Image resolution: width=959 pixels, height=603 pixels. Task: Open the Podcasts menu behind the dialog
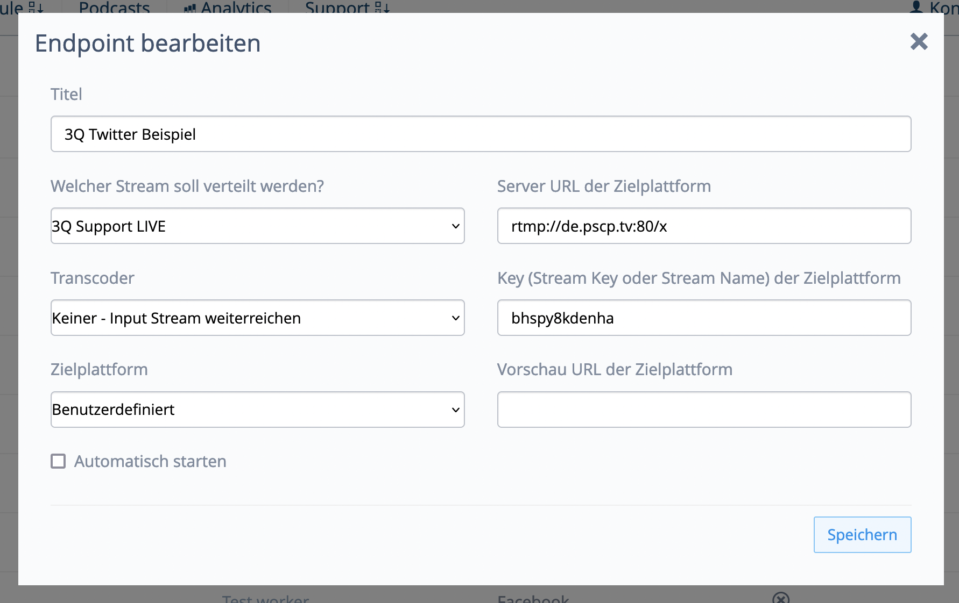coord(114,7)
